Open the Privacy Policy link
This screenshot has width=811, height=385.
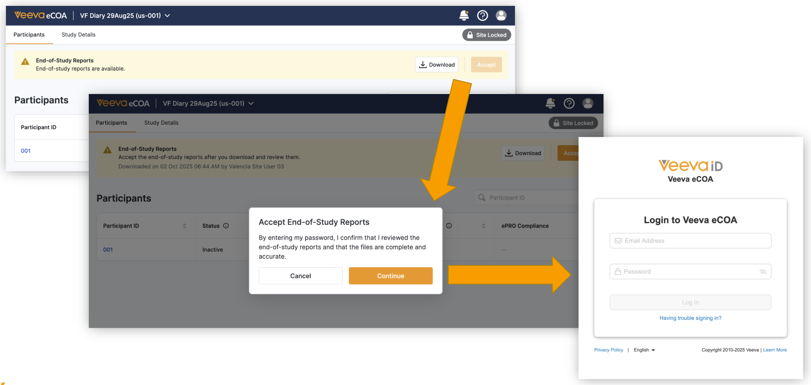point(608,350)
